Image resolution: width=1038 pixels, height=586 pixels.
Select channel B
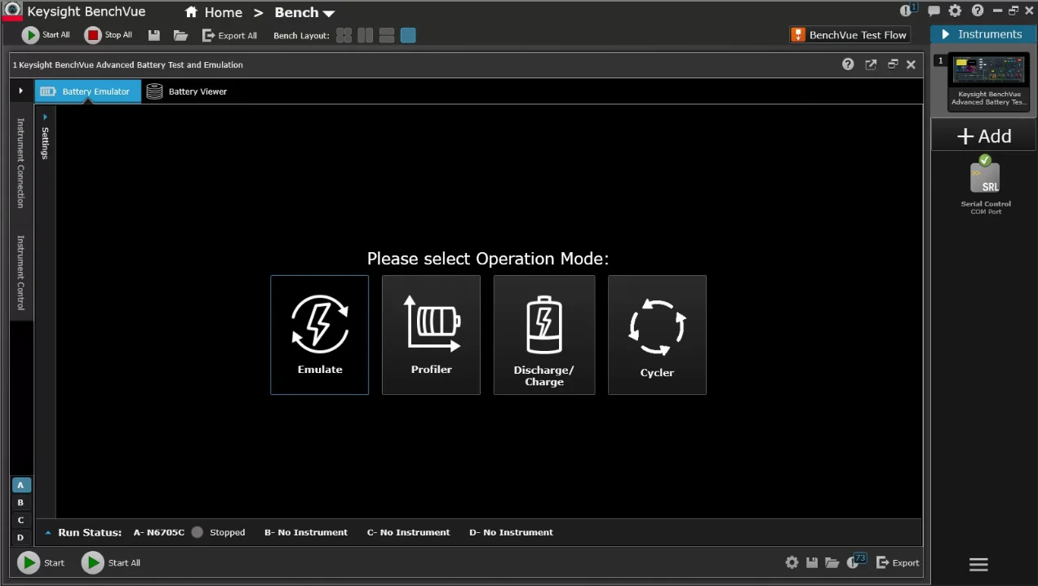coord(21,503)
